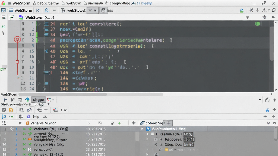
Task: Click the WebStorm logo in the title bar
Action: pyautogui.click(x=3, y=3)
